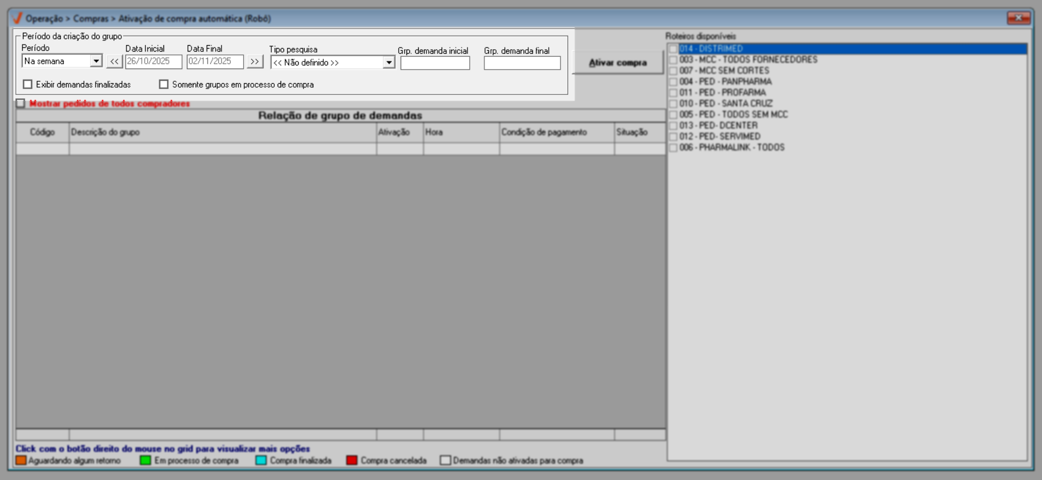The image size is (1042, 480).
Task: Expand the Tipo pesquisa dropdown
Action: tap(389, 62)
